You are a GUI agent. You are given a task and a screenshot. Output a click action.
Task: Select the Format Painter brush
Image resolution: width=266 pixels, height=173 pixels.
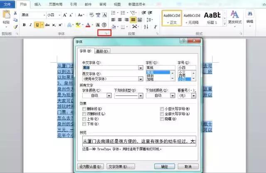15,27
